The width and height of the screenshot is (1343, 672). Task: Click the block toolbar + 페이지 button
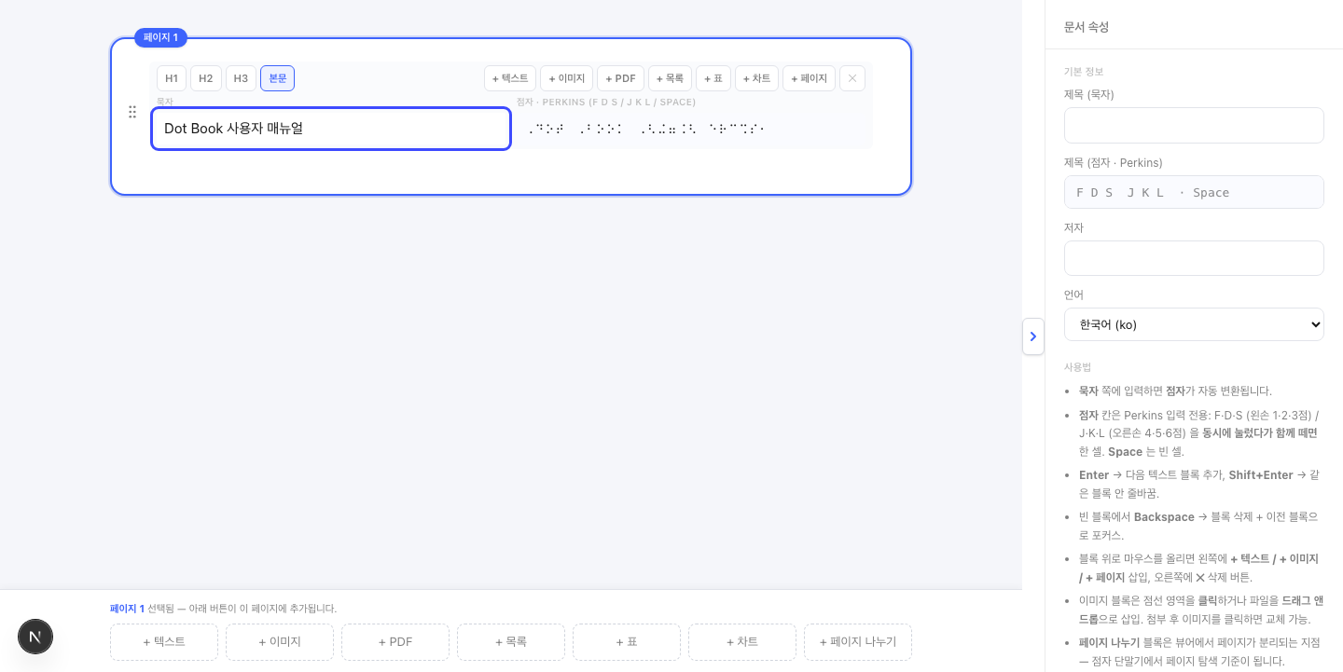[809, 78]
